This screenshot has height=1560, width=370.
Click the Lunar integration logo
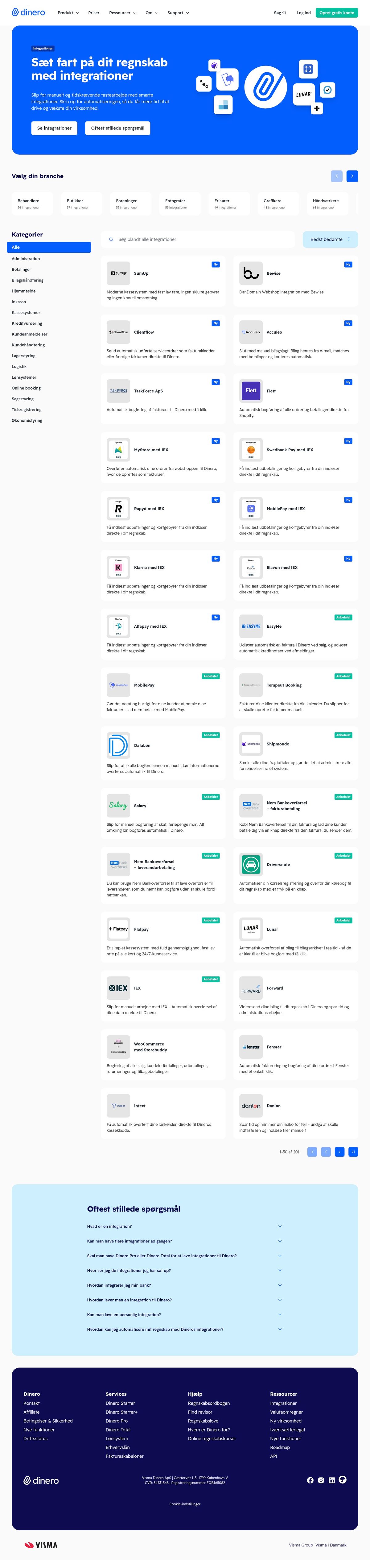[251, 929]
